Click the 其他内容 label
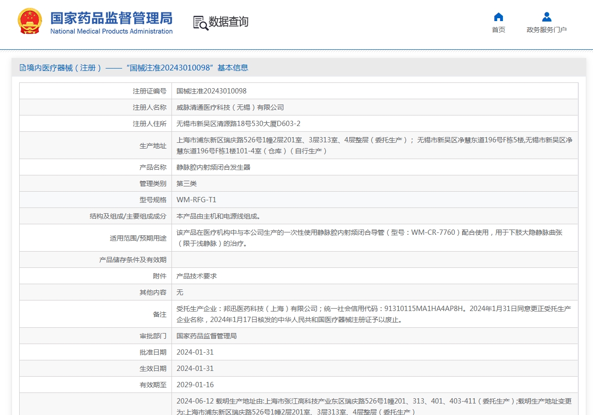 tap(153, 292)
